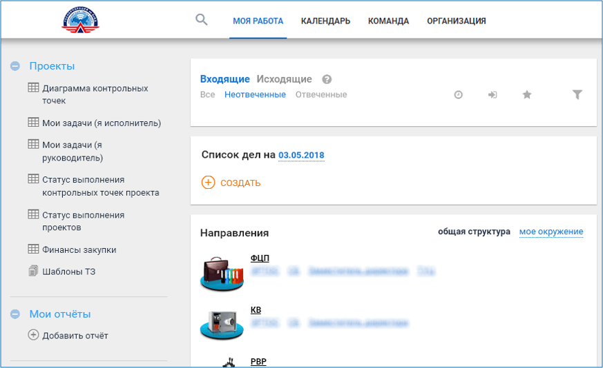Open the date picker 03.05.2018
This screenshot has height=368, width=603.
pos(301,156)
